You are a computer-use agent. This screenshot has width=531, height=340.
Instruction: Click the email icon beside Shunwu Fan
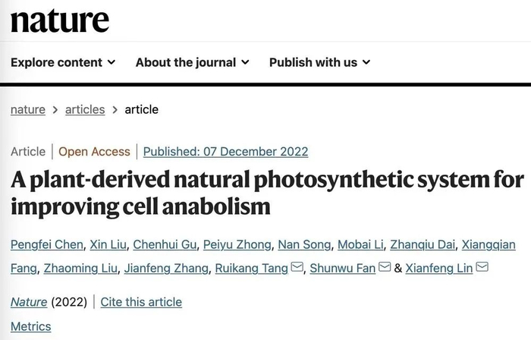point(385,268)
